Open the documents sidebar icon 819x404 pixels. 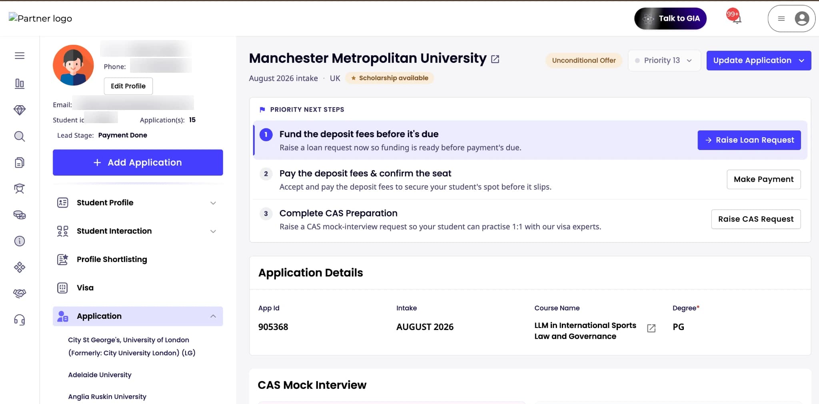[20, 162]
